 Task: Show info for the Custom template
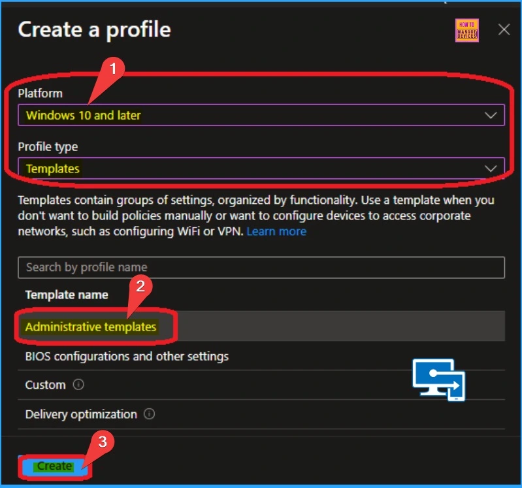point(78,385)
